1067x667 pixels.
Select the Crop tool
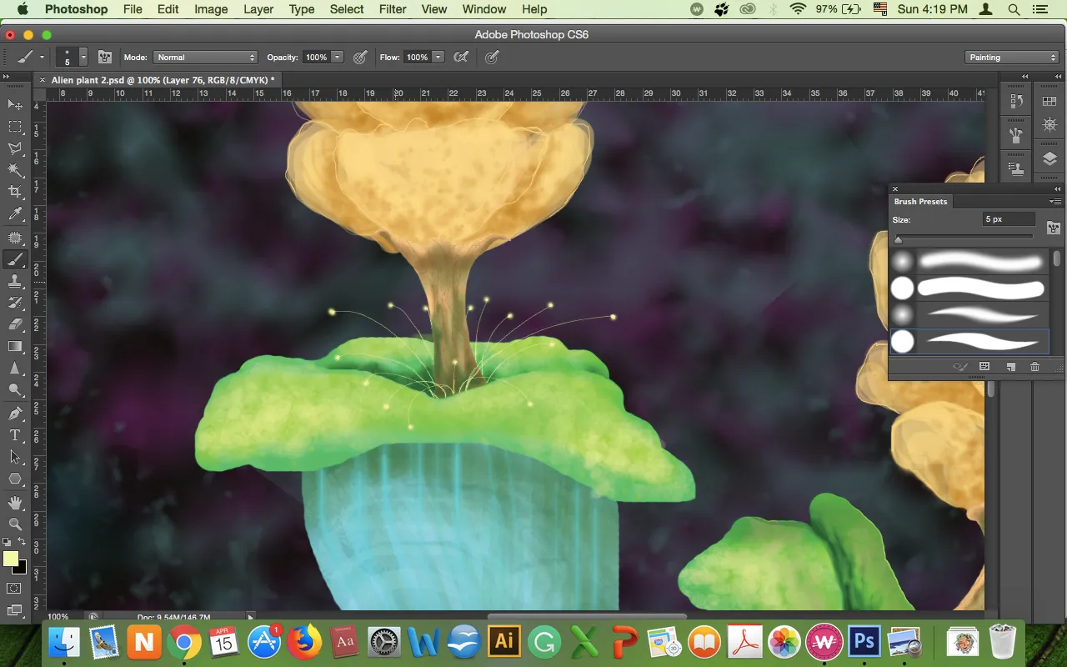click(x=15, y=192)
